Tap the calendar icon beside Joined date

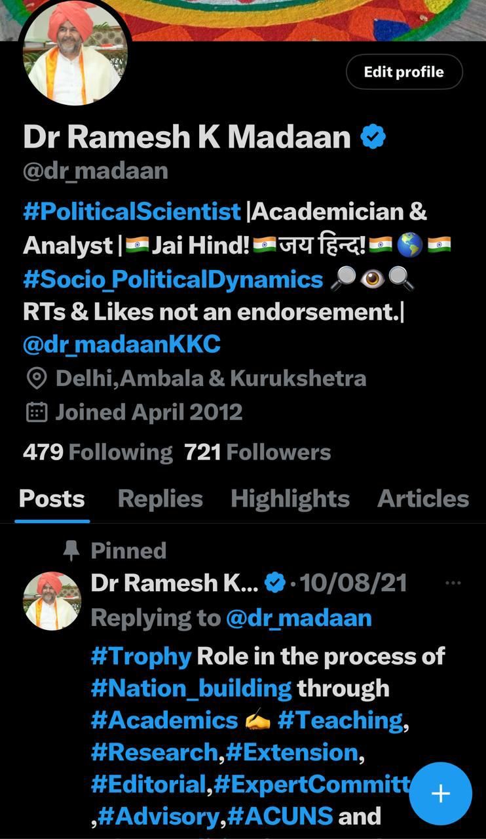tap(37, 412)
